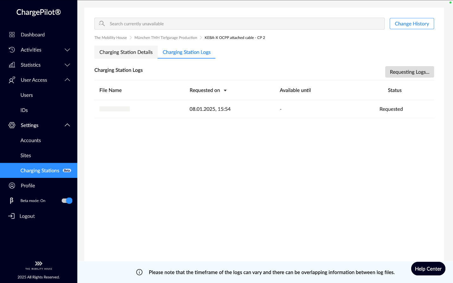The width and height of the screenshot is (453, 283).
Task: Click the Dashboard grid icon
Action: pyautogui.click(x=12, y=35)
